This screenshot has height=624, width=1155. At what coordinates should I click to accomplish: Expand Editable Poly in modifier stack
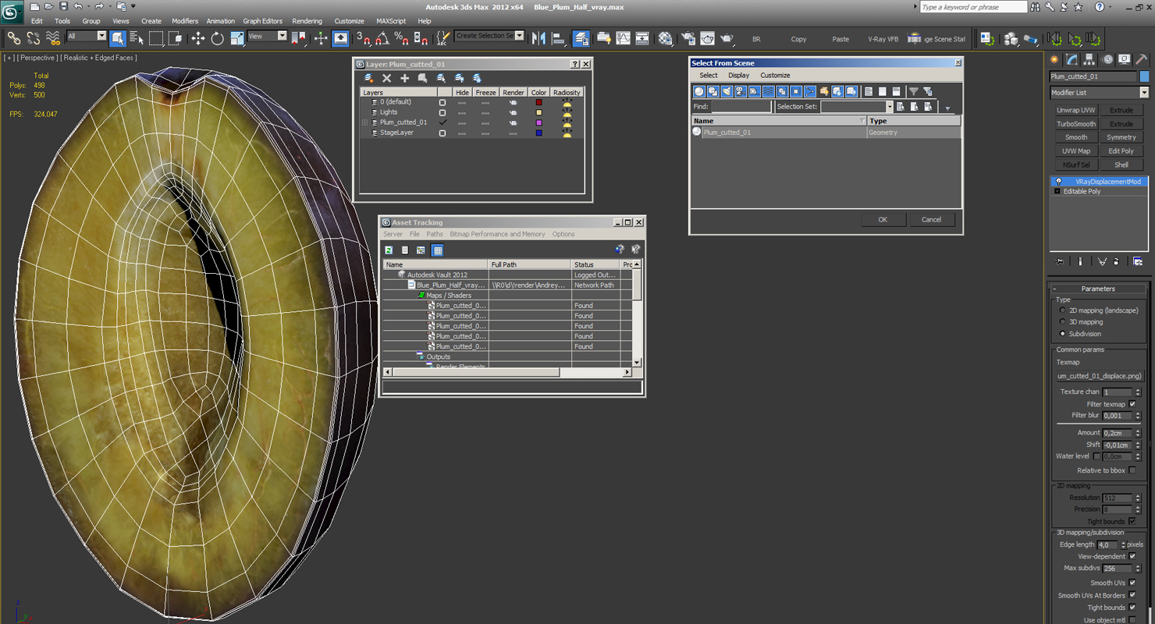coord(1057,191)
